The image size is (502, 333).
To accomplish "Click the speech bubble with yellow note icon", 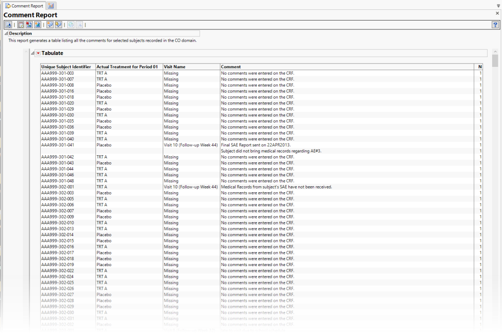I will click(x=58, y=25).
